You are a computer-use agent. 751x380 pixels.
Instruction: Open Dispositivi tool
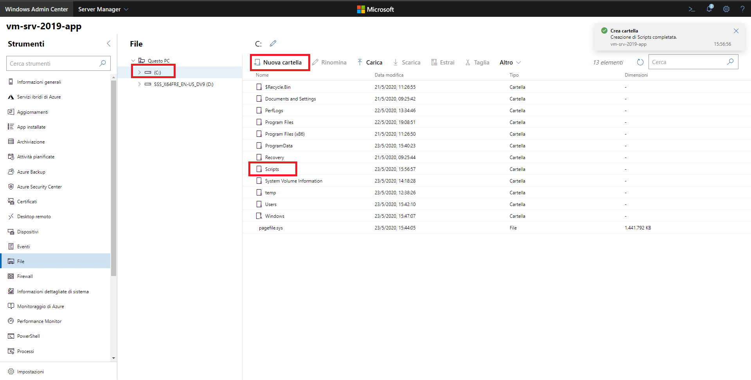tap(55, 232)
